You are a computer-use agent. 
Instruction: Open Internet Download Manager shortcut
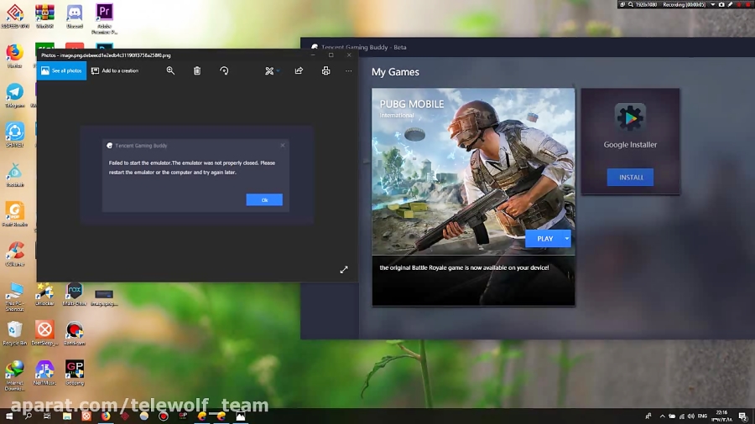[x=14, y=375]
